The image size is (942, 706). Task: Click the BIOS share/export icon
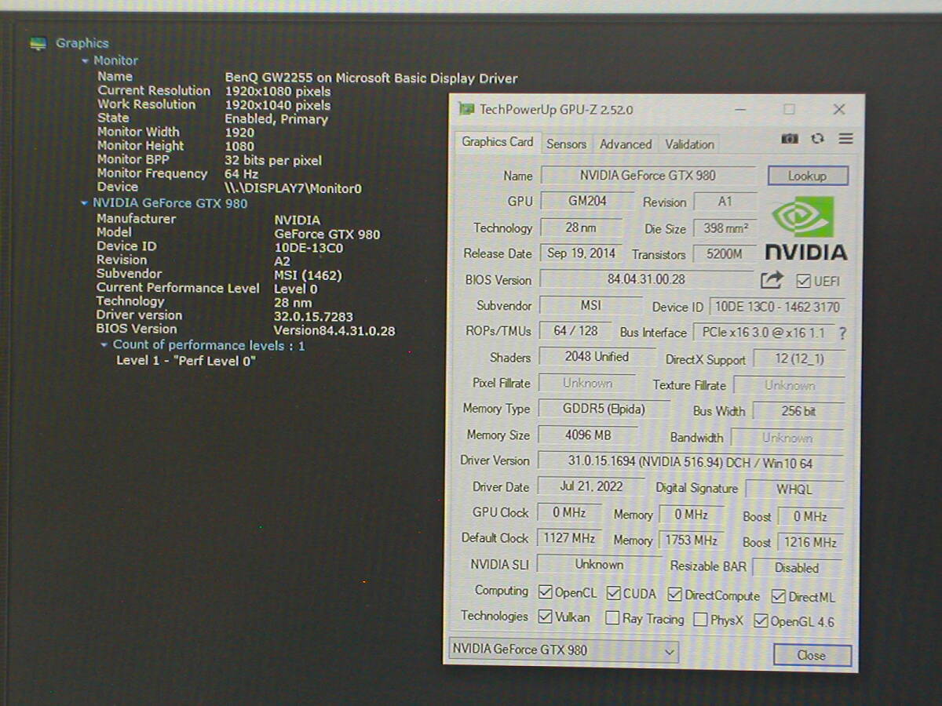tap(772, 280)
